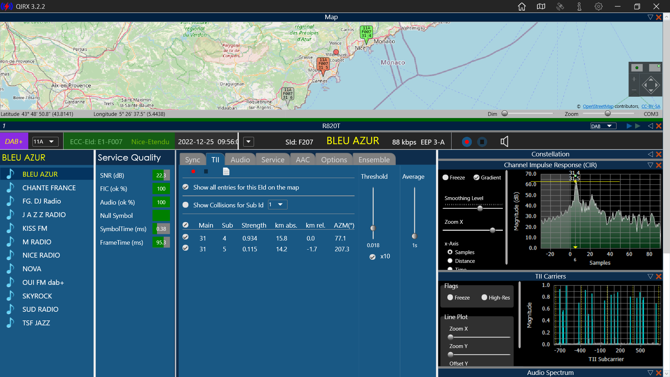Open the 11A channel dropdown
Screen dimensions: 670x377
(45, 142)
